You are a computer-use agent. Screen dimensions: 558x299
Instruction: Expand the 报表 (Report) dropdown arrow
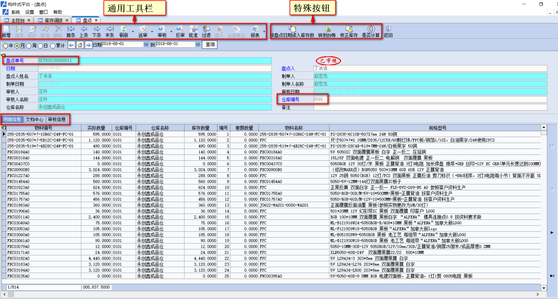coord(264,32)
